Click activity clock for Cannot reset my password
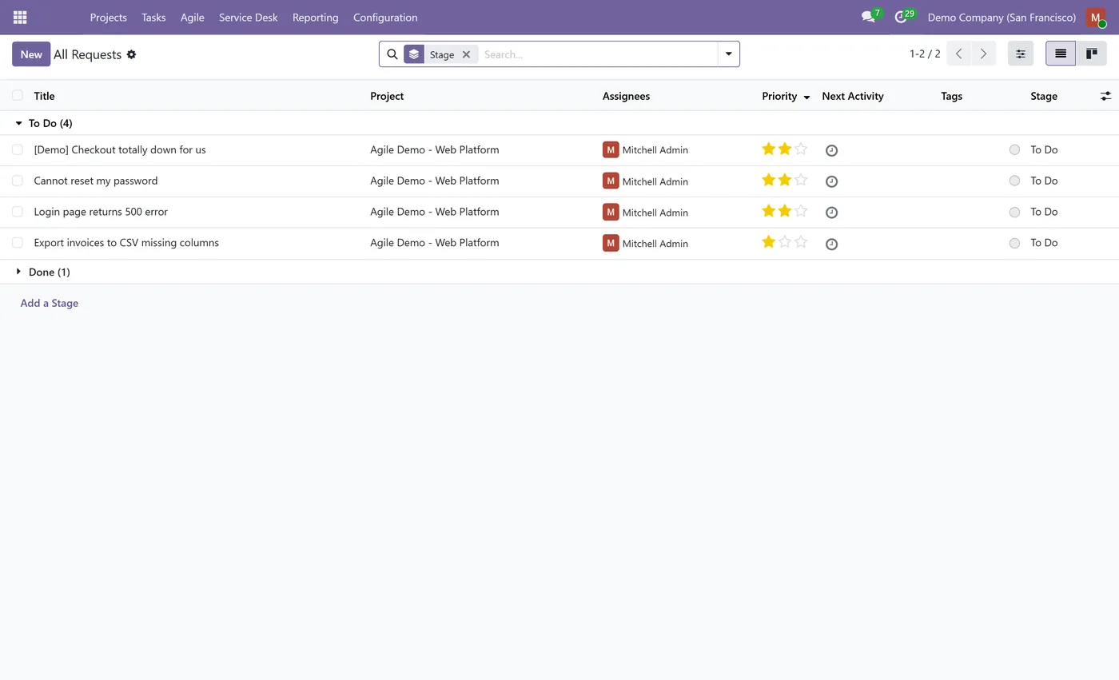Viewport: 1119px width, 680px height. point(831,181)
